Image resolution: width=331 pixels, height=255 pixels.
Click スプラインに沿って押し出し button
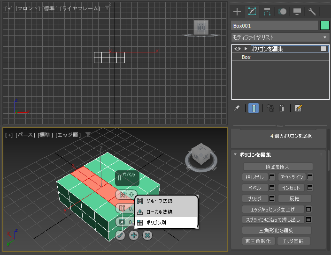coord(273,219)
